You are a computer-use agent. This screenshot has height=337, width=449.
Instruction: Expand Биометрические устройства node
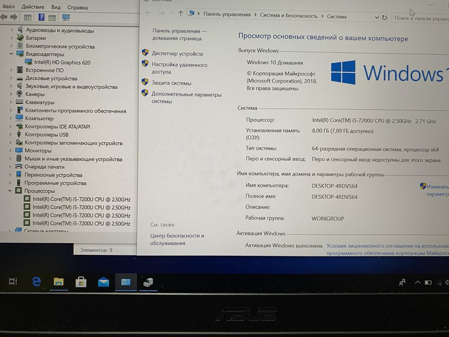coord(12,45)
